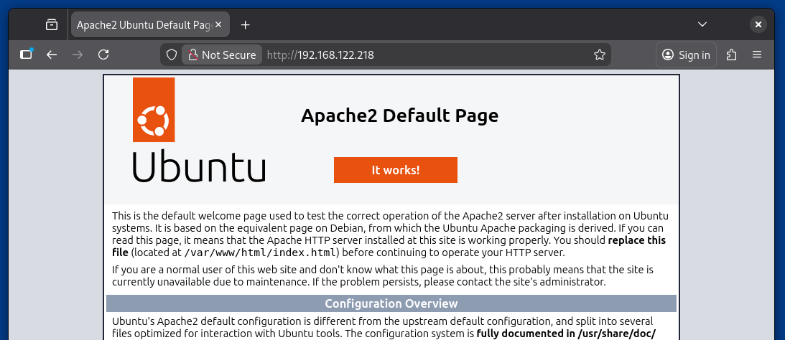
Task: Reload the current page
Action: (103, 55)
